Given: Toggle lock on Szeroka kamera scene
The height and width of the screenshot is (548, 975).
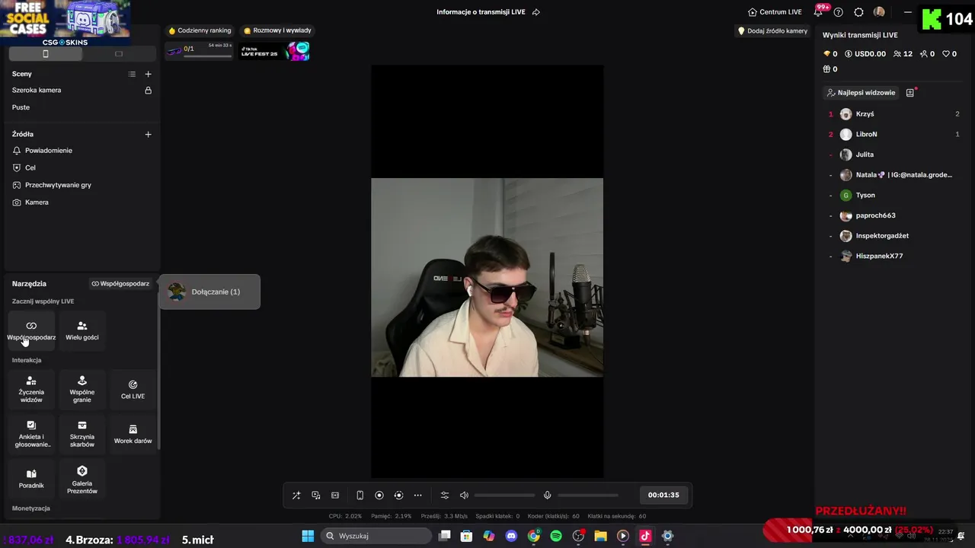Looking at the screenshot, I should 148,90.
